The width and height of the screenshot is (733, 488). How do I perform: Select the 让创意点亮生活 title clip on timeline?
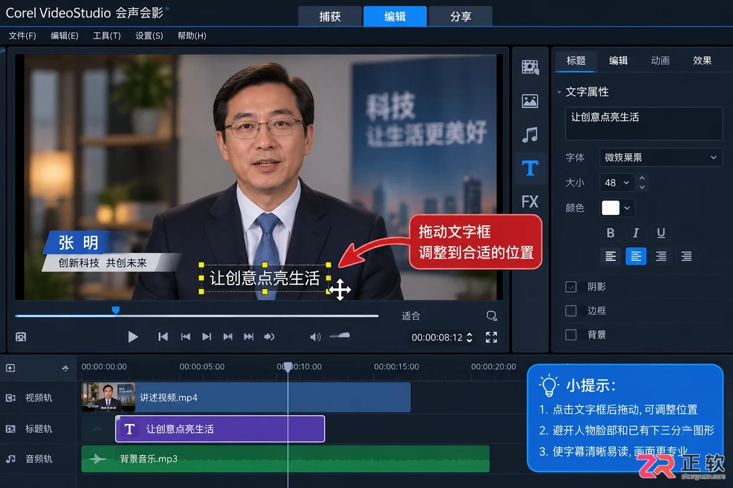[220, 429]
